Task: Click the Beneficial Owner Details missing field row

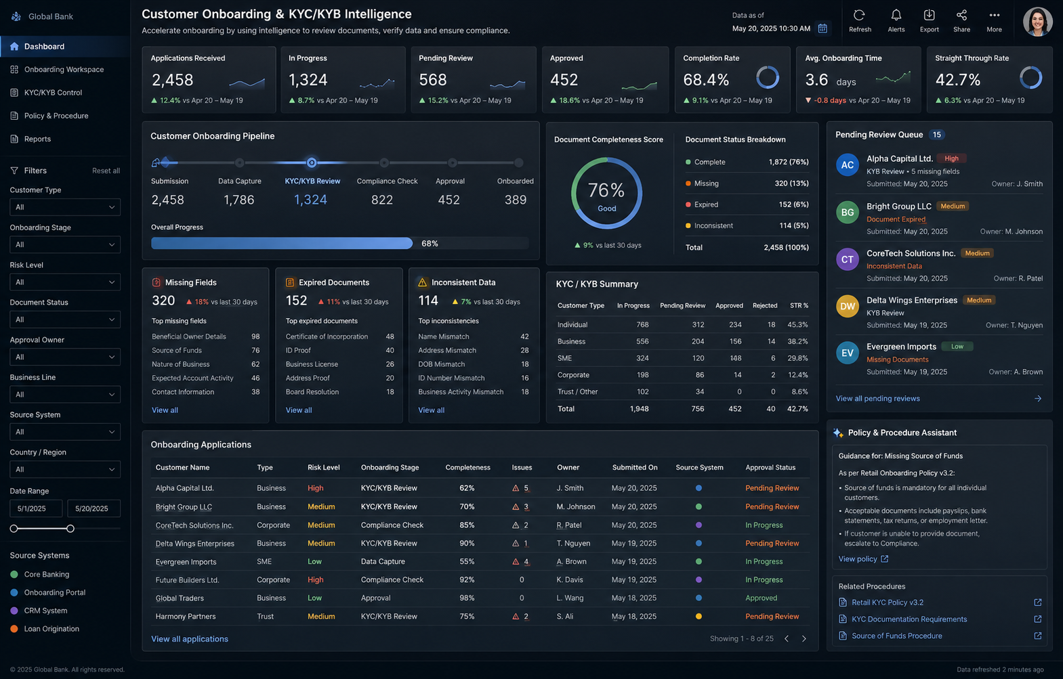Action: click(x=206, y=336)
